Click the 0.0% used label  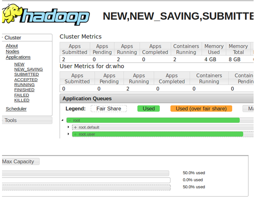pyautogui.click(x=193, y=180)
